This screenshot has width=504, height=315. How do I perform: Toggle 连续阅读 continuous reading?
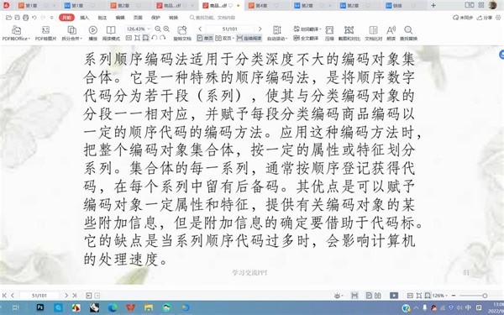point(249,39)
